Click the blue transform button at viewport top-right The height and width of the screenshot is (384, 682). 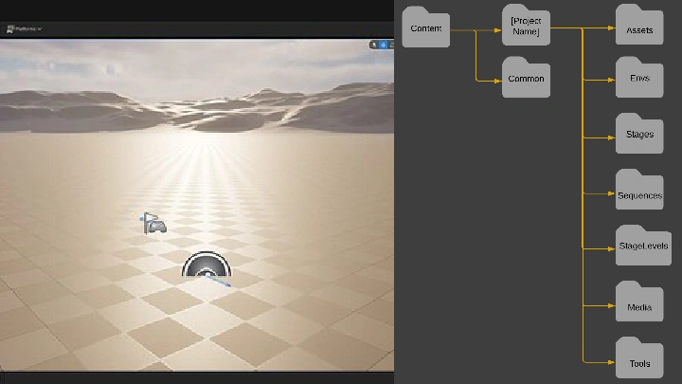coord(384,45)
